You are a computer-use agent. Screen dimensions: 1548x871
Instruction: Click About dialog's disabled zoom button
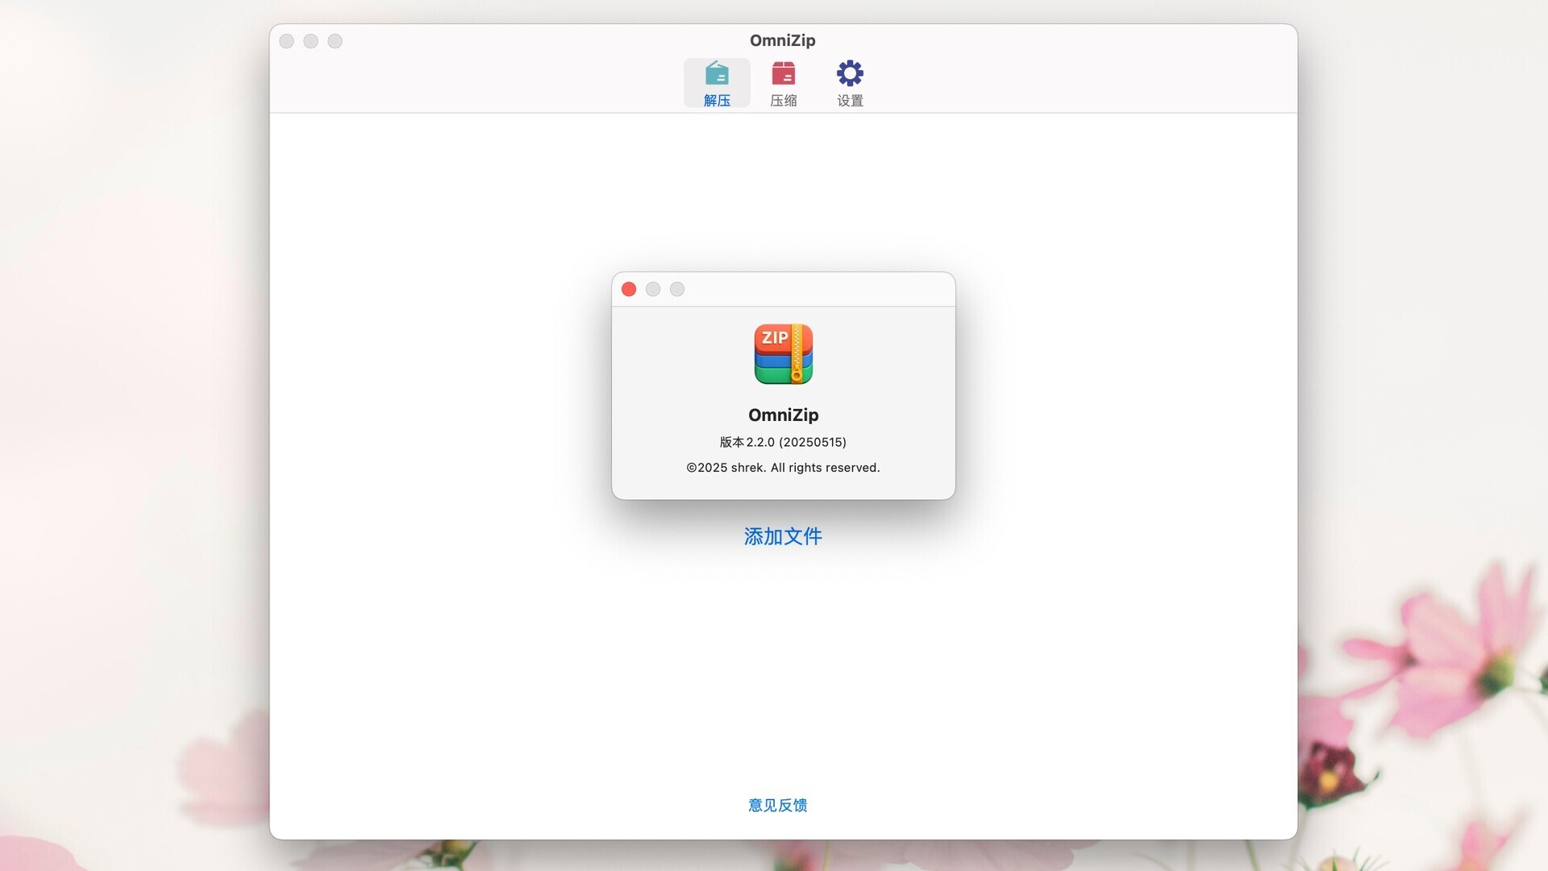pyautogui.click(x=677, y=289)
